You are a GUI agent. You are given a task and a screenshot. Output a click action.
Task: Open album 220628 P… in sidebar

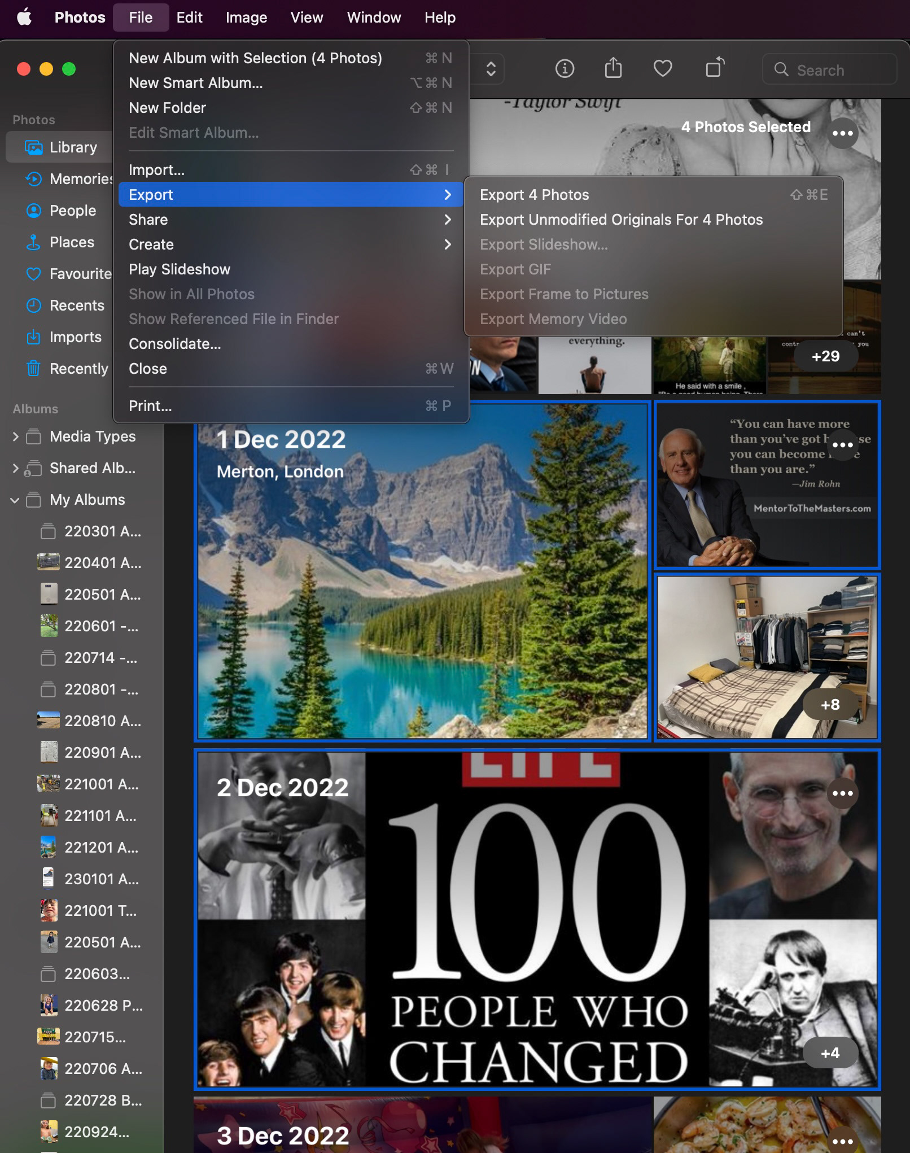click(90, 1006)
